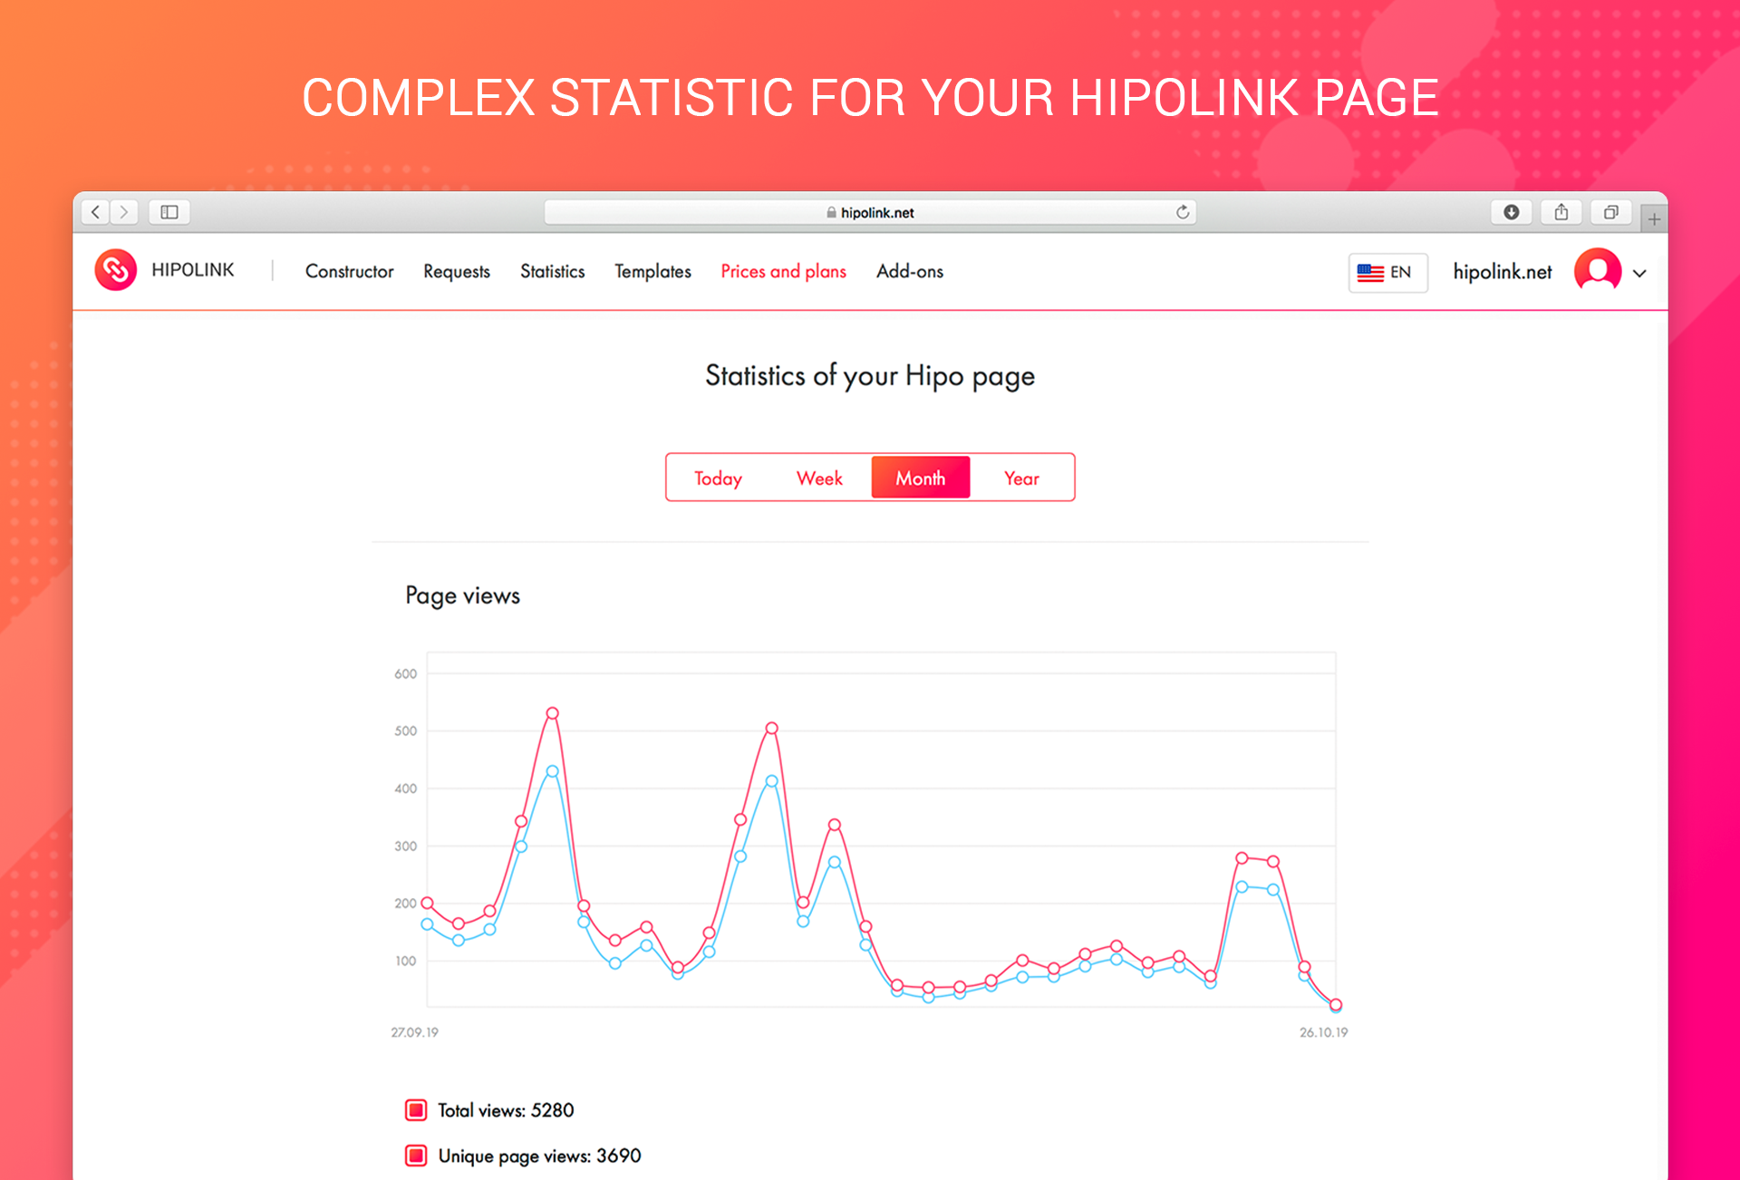This screenshot has width=1740, height=1180.
Task: Switch to the Week view
Action: click(x=818, y=478)
